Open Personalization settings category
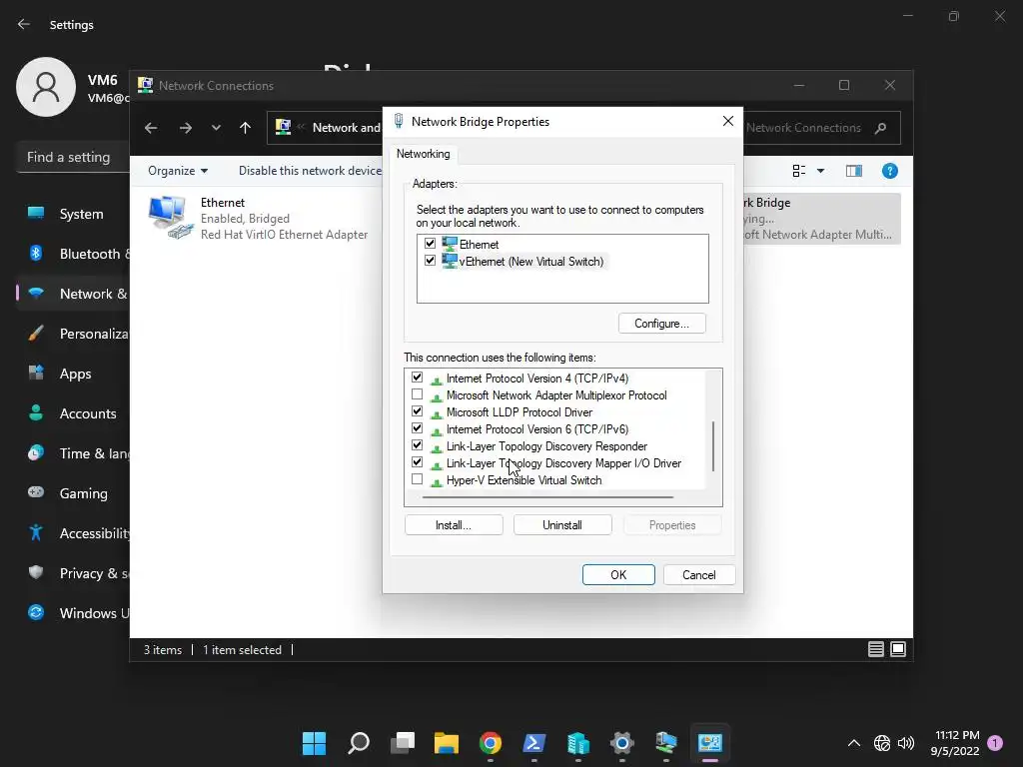The width and height of the screenshot is (1023, 767). (x=73, y=334)
